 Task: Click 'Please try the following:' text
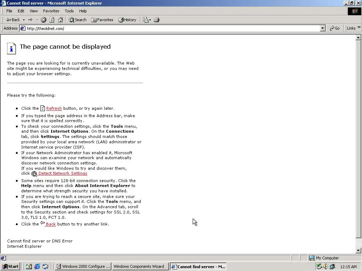click(31, 95)
